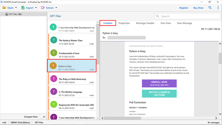Click the Open folder icon
The image size is (222, 125).
click(x=4, y=7)
